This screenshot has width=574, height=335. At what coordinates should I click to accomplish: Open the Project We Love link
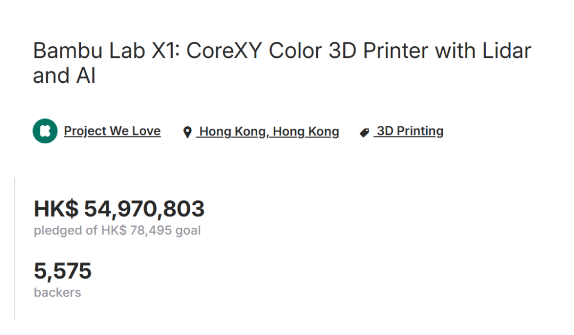(x=112, y=131)
